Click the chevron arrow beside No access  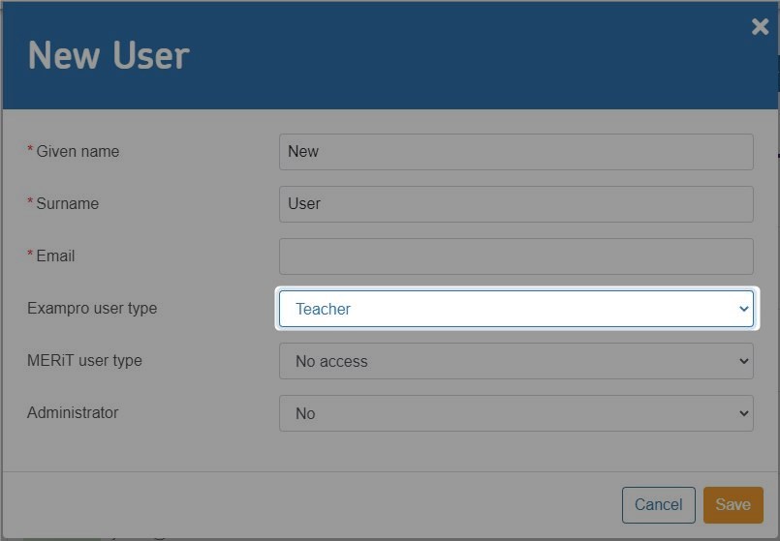click(x=743, y=361)
